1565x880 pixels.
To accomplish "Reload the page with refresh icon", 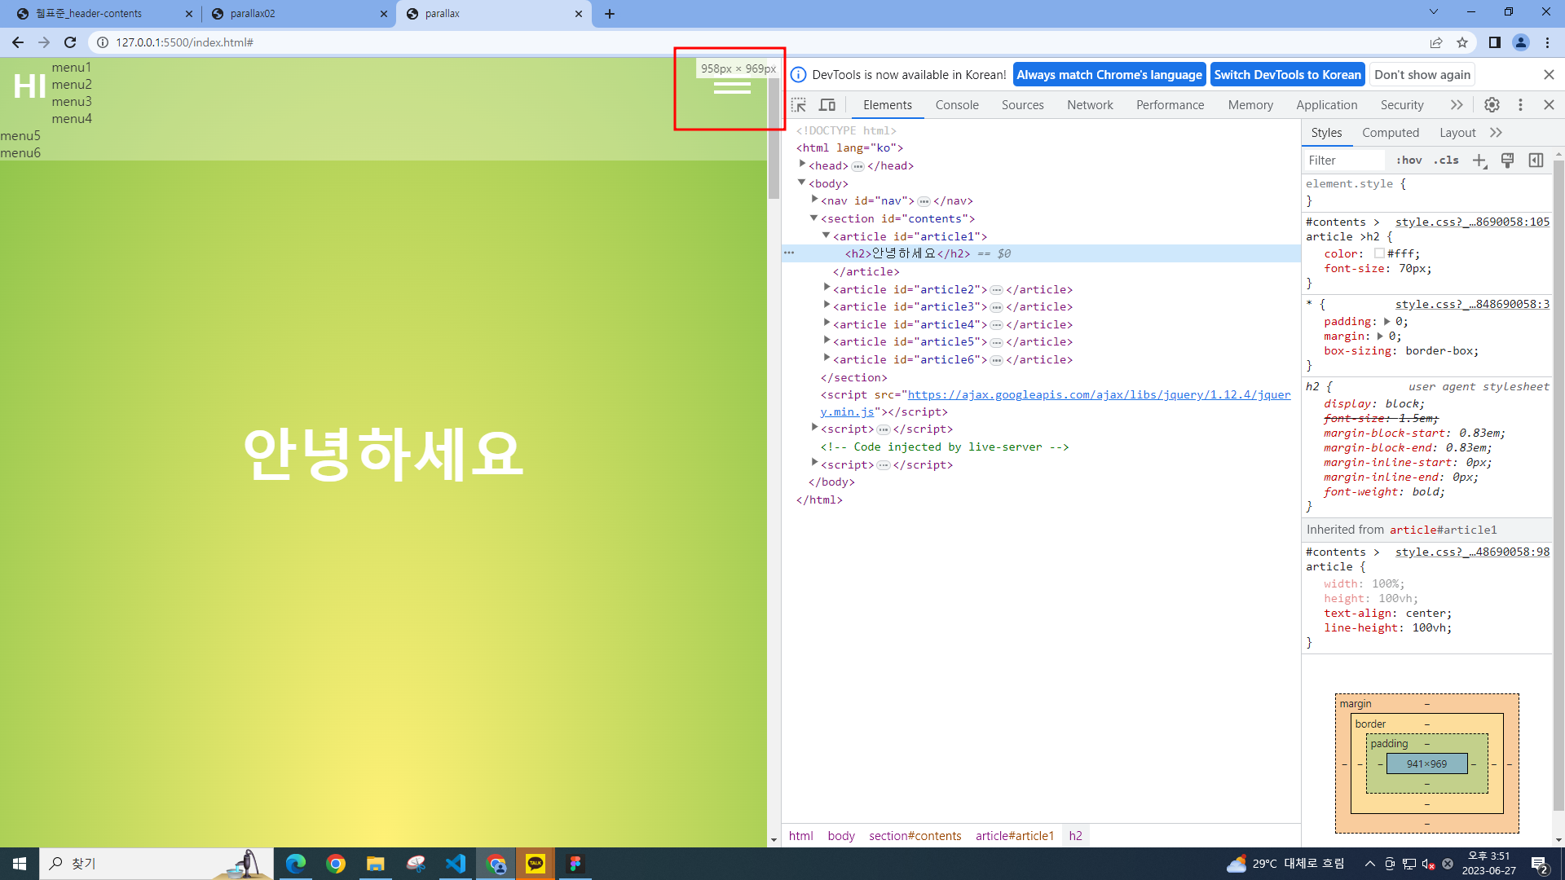I will pos(70,42).
